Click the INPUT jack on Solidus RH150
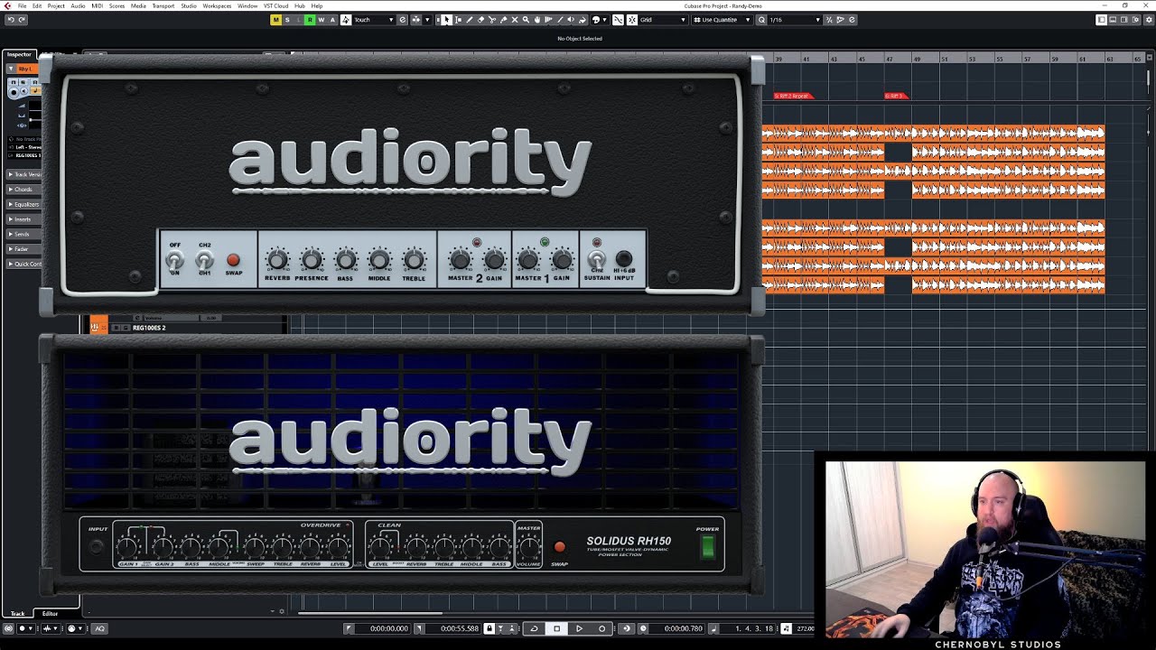Image resolution: width=1156 pixels, height=650 pixels. coord(98,546)
